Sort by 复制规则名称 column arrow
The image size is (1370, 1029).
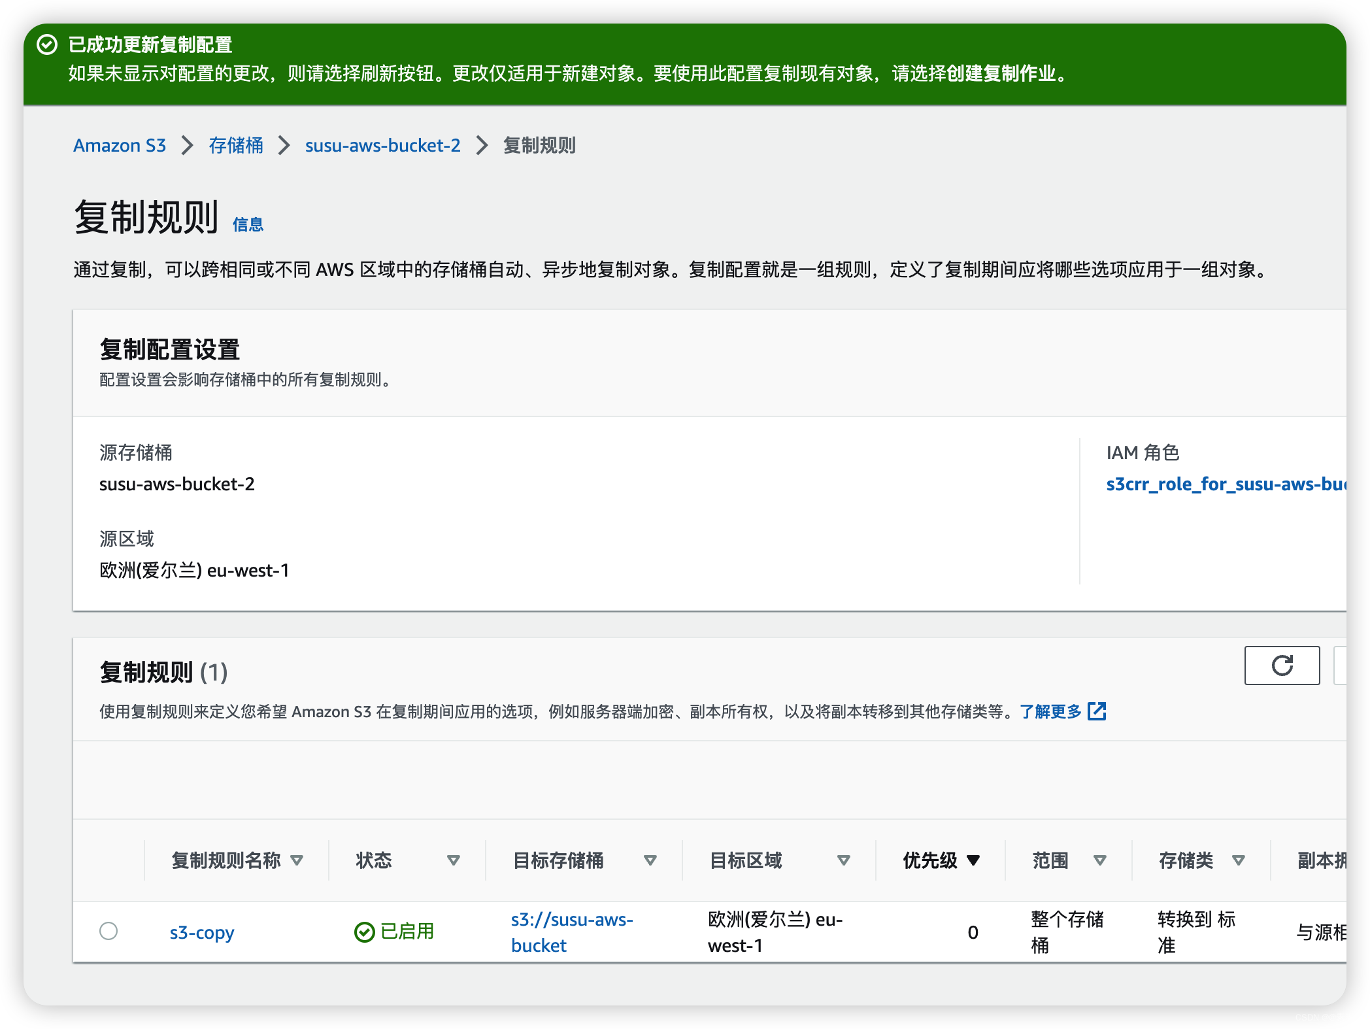click(297, 860)
